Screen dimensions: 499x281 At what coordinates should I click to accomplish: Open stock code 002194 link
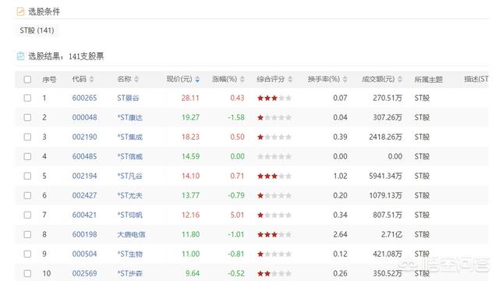click(x=84, y=176)
